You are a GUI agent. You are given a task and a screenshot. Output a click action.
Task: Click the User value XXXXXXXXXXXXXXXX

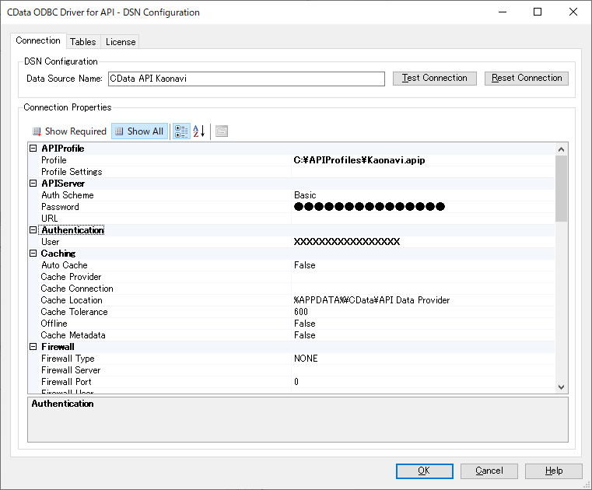coord(347,242)
